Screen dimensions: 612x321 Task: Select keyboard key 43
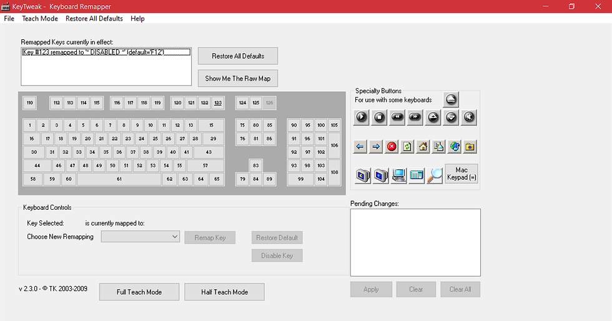(x=209, y=152)
